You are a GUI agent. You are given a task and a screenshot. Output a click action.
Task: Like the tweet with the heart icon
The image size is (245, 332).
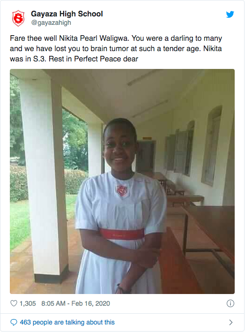click(x=14, y=303)
